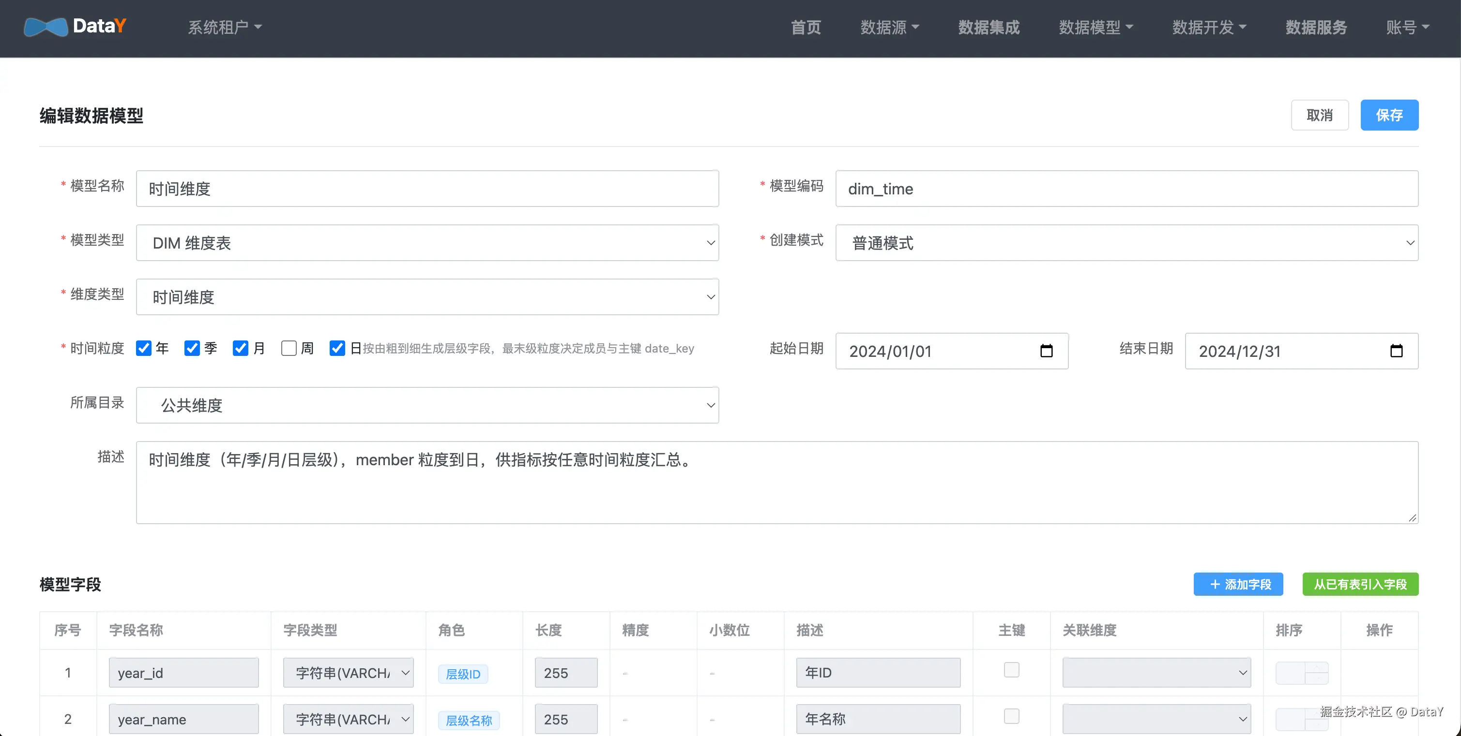Open field type dropdown for year_id

click(348, 673)
